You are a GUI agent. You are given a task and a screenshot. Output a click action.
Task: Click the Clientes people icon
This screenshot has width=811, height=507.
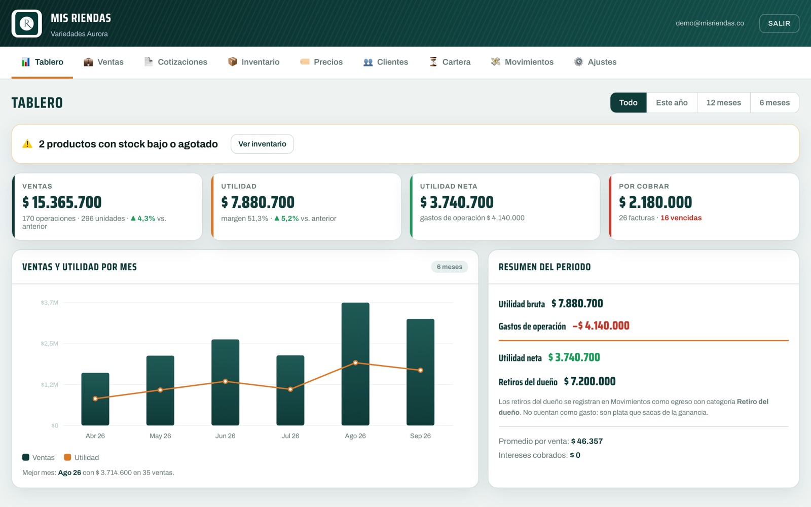click(368, 62)
